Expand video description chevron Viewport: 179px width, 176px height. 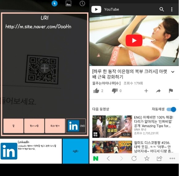tap(173, 72)
